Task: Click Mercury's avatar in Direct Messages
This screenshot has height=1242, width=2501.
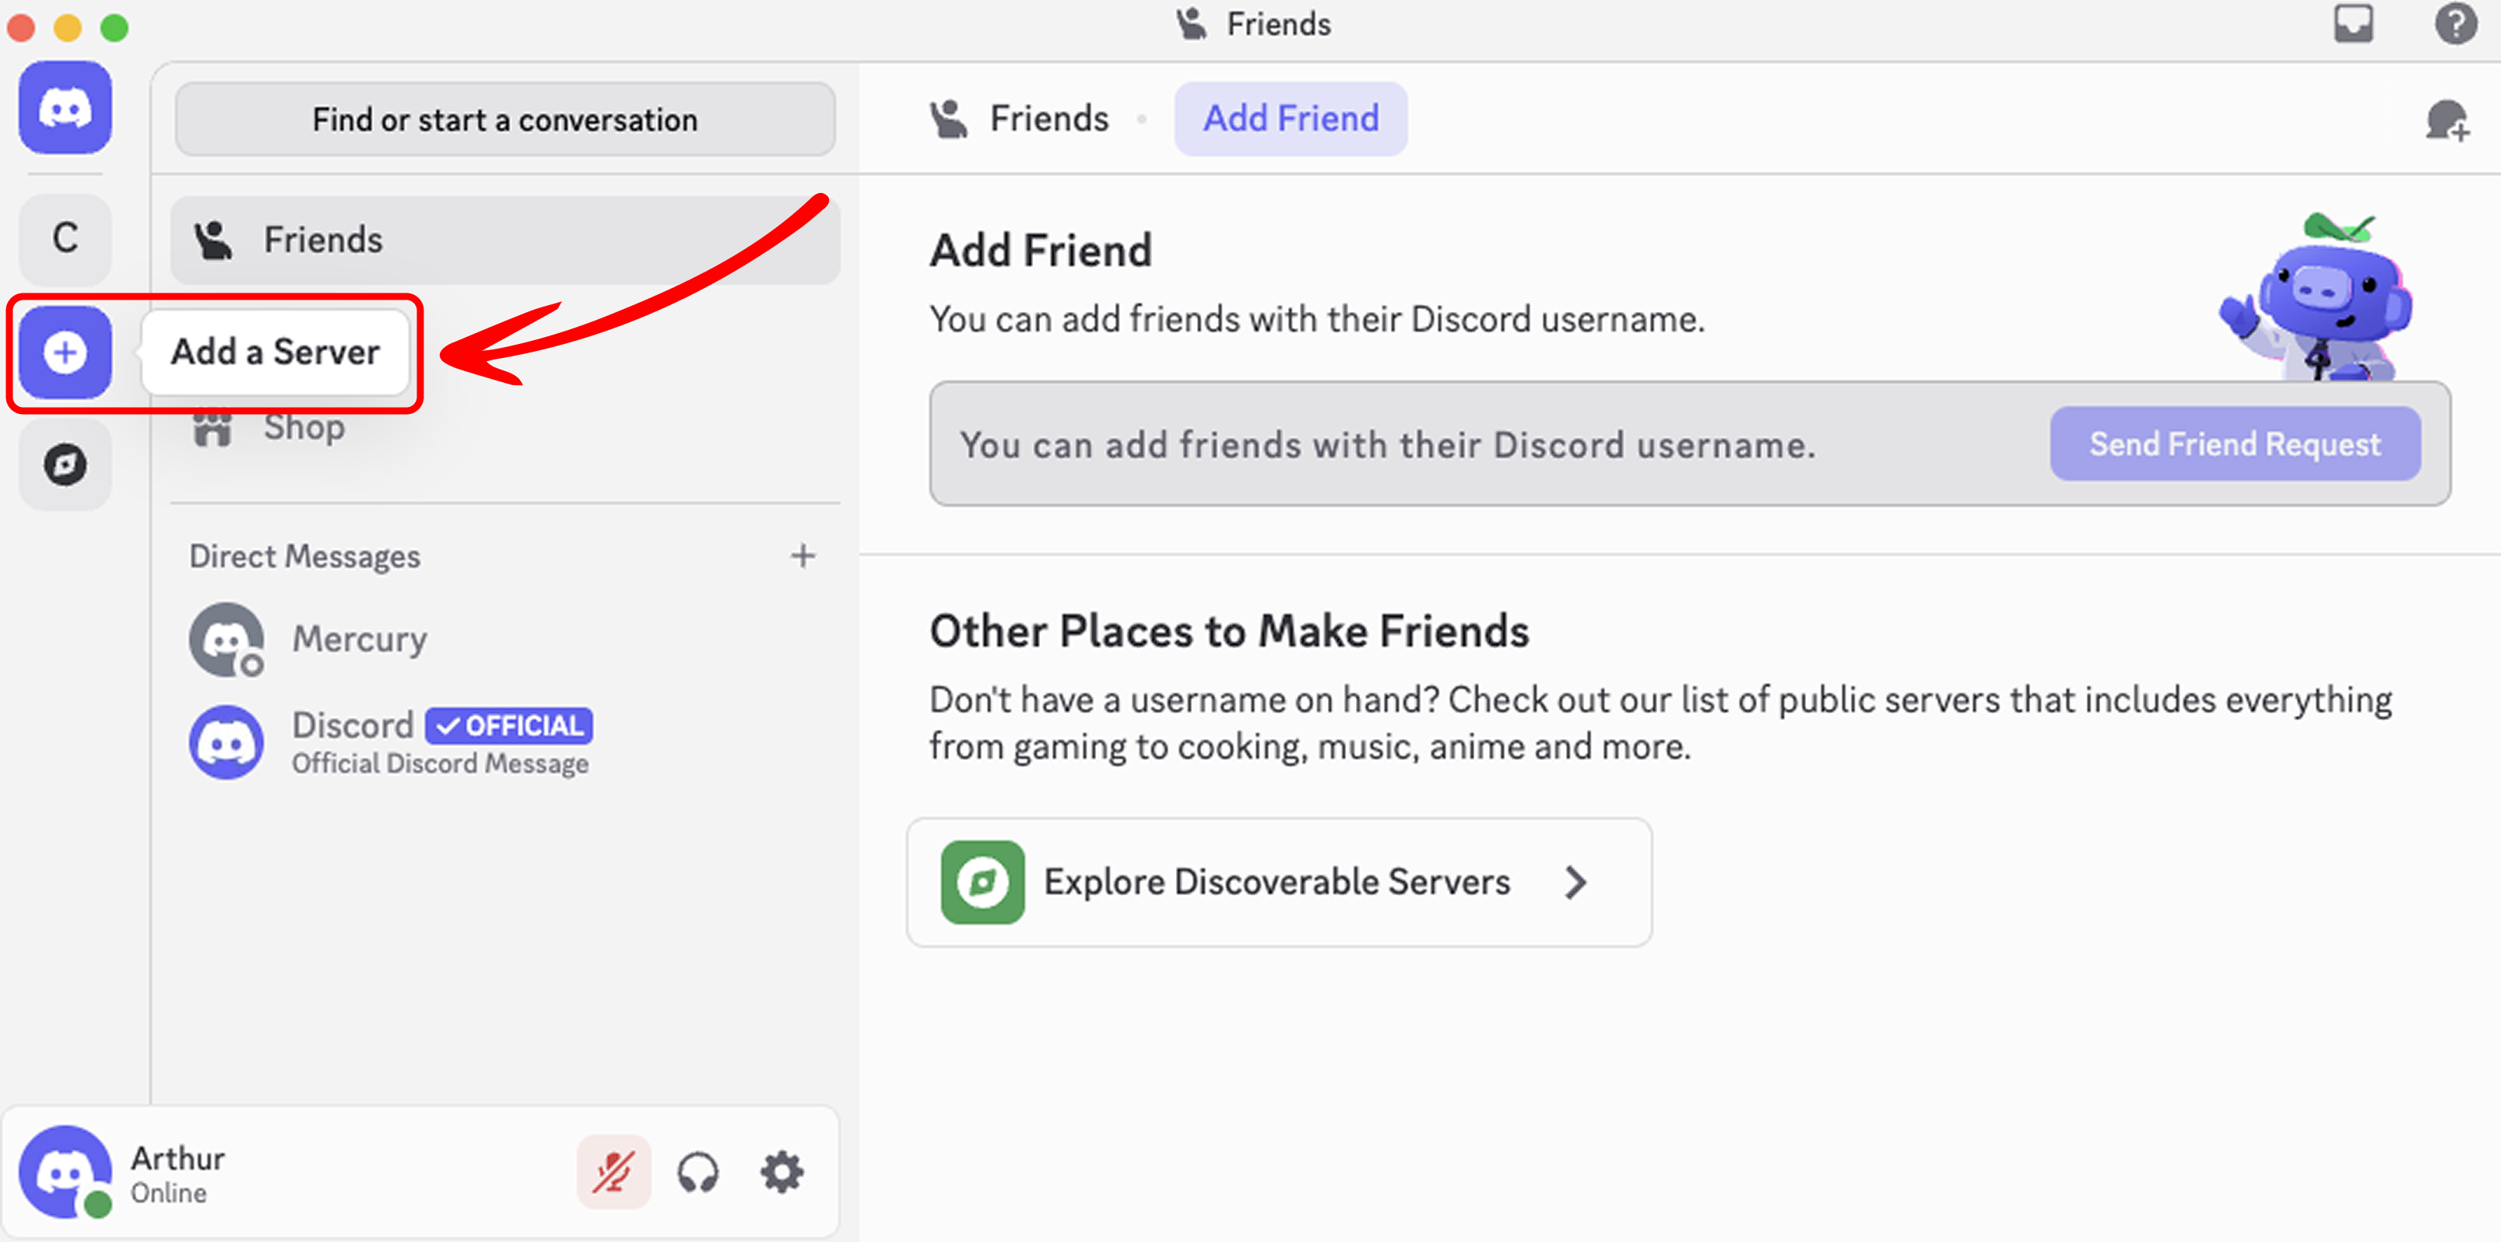Action: 227,640
